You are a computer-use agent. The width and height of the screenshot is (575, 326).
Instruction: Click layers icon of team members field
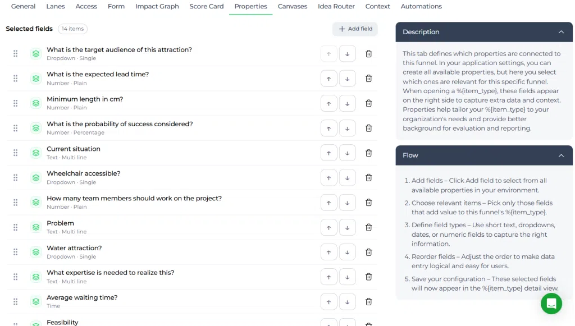[x=36, y=203]
